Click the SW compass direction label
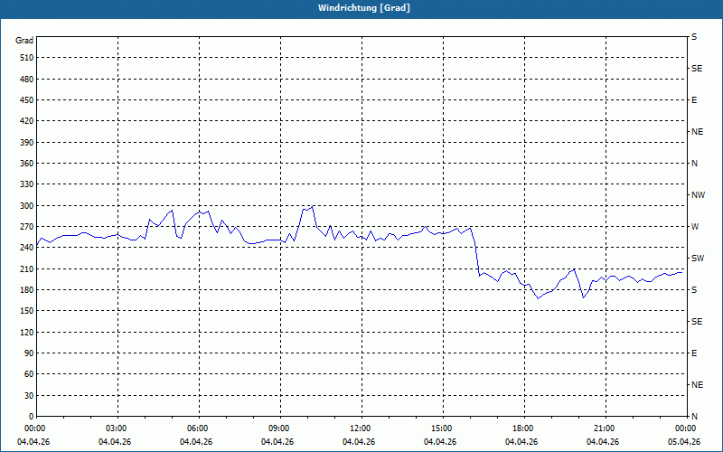This screenshot has height=452, width=723. 698,259
